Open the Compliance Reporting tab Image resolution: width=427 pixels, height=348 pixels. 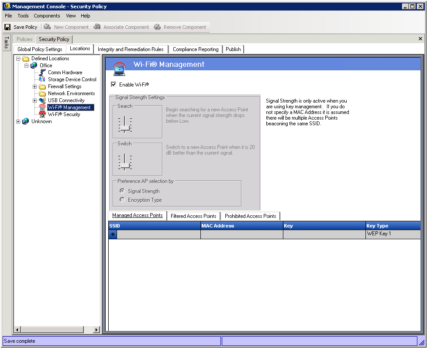pyautogui.click(x=196, y=49)
